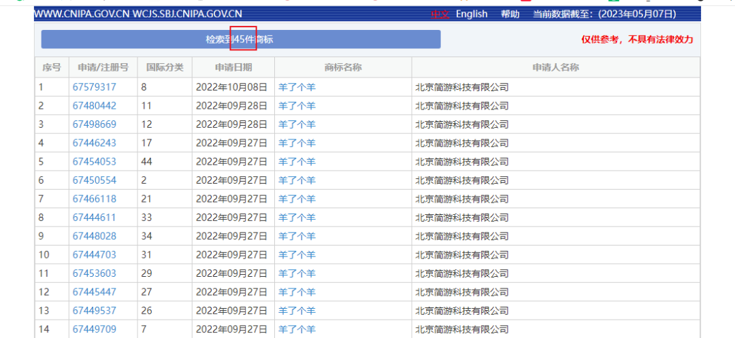Click the 当前数据截至 (2023年05月07日) date text

tap(605, 14)
